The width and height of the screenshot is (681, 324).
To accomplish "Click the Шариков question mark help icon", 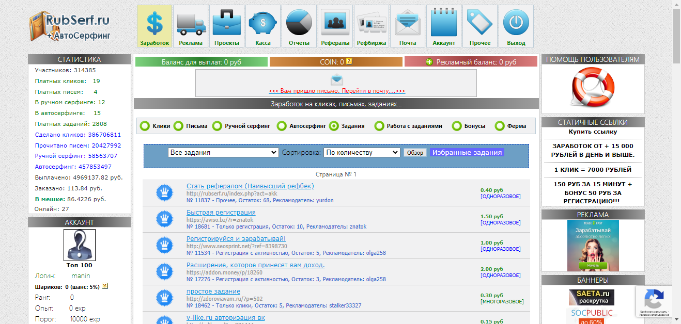I will 105,286.
